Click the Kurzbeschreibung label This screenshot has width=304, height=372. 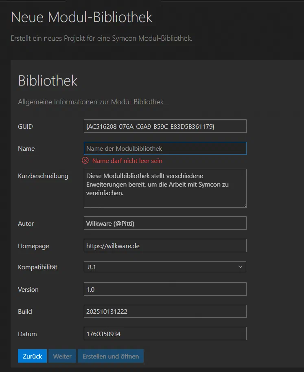pos(43,176)
